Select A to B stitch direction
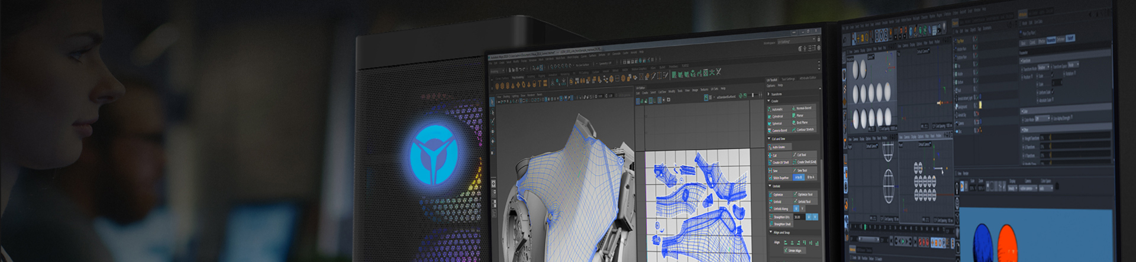The image size is (1136, 262). point(799,177)
